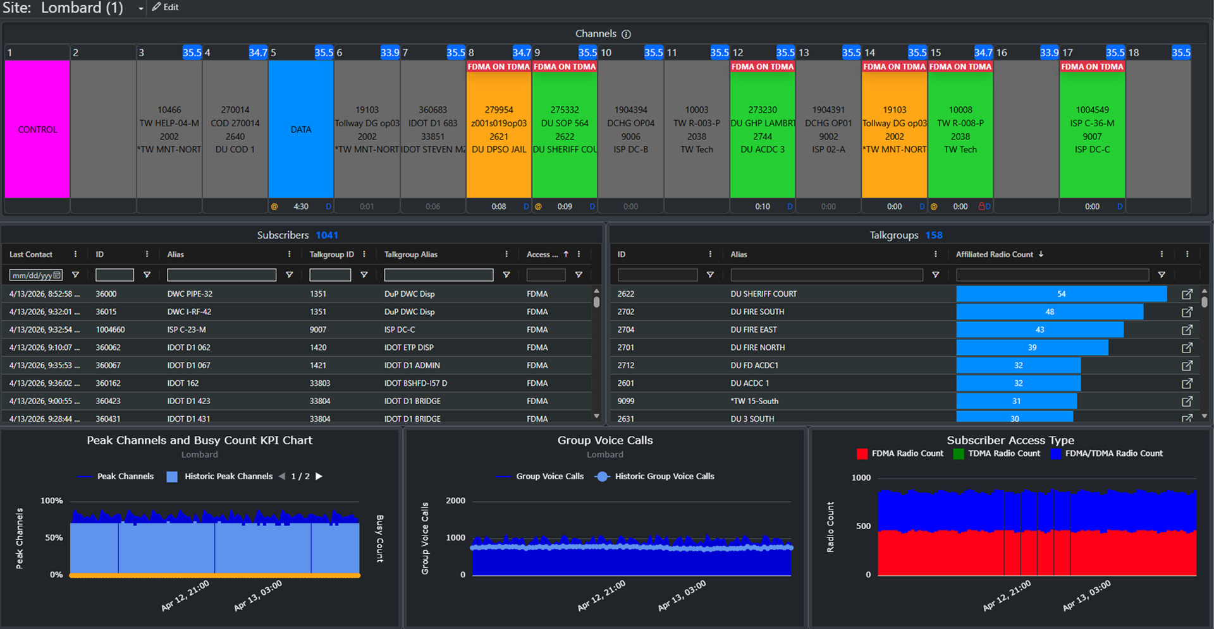Sort subscribers by Talkgroup ID header

pos(331,255)
